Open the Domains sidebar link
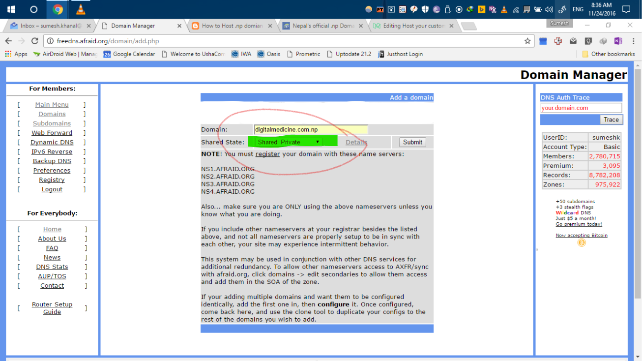This screenshot has height=361, width=642. (x=52, y=114)
